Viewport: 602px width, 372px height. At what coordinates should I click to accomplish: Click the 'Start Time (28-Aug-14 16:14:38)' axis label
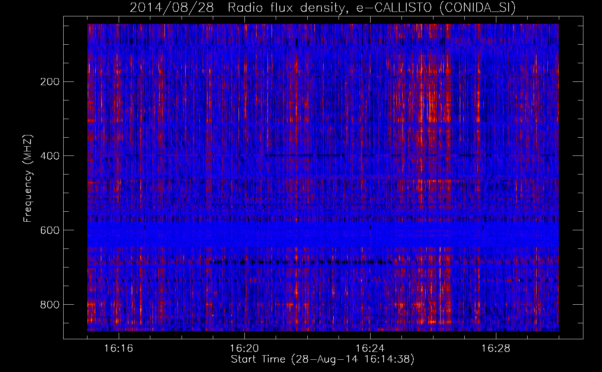coord(323,359)
